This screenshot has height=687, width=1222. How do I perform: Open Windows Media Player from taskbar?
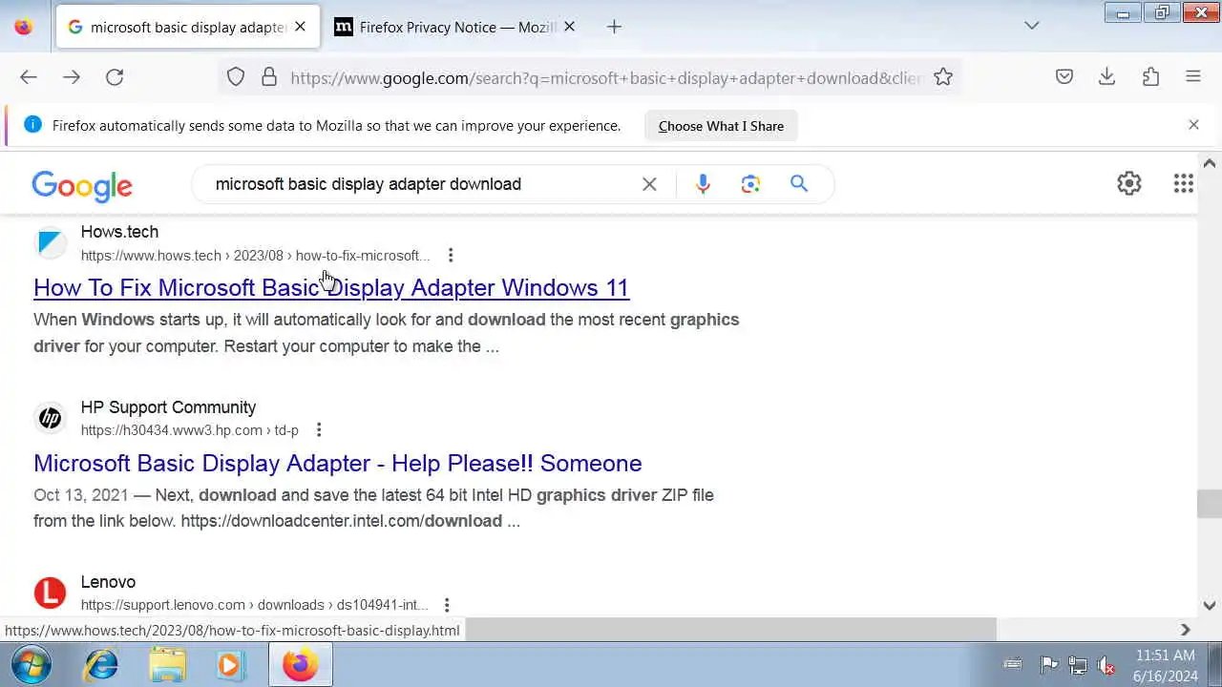[230, 665]
